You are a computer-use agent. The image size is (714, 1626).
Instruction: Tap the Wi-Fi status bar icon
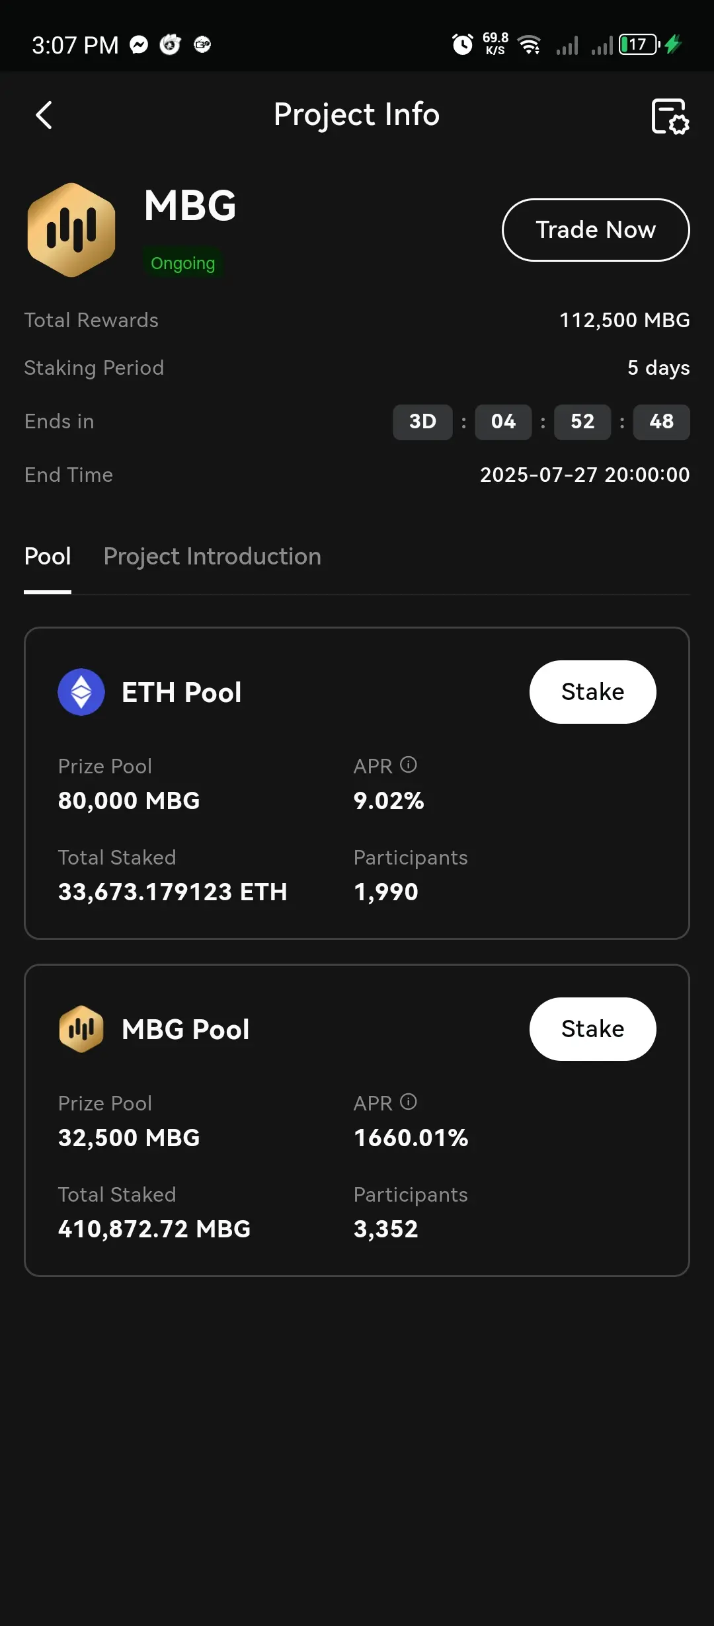click(530, 44)
